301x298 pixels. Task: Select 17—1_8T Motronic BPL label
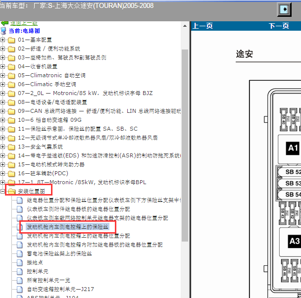82,182
